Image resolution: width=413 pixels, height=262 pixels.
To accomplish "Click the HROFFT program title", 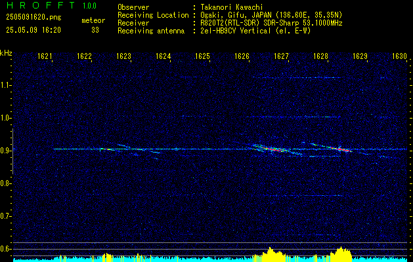I will point(41,5).
